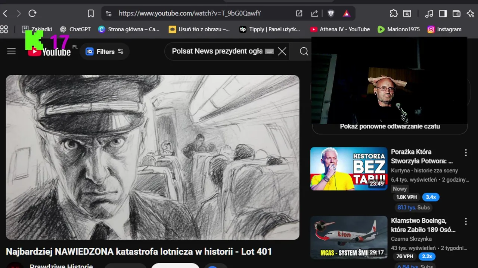Open options menu for Porażka Która video
The image size is (478, 268).
466,153
